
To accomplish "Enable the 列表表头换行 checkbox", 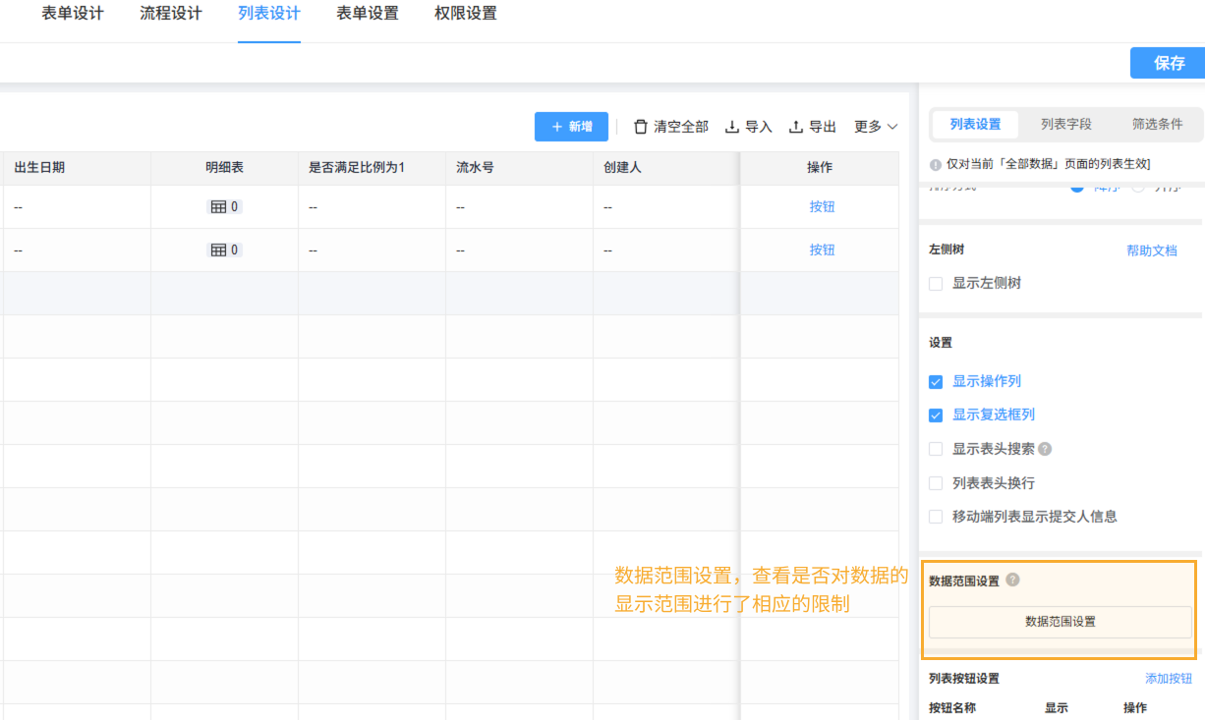I will pyautogui.click(x=936, y=483).
